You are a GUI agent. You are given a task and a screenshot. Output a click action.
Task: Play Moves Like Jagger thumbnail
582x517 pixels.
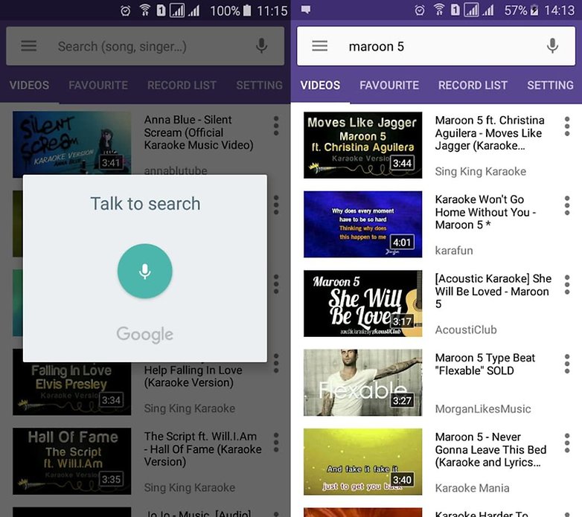coord(363,145)
